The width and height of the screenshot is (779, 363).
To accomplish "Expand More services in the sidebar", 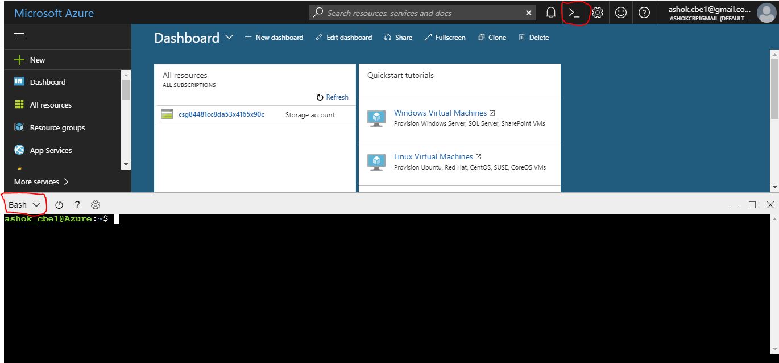I will [x=37, y=181].
